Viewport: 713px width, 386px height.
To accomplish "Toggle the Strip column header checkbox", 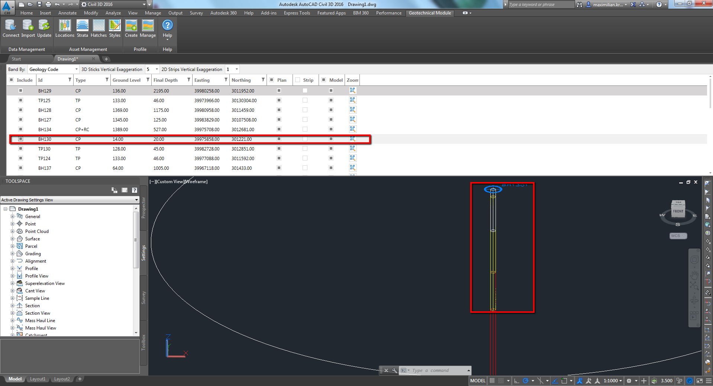I will (x=297, y=80).
